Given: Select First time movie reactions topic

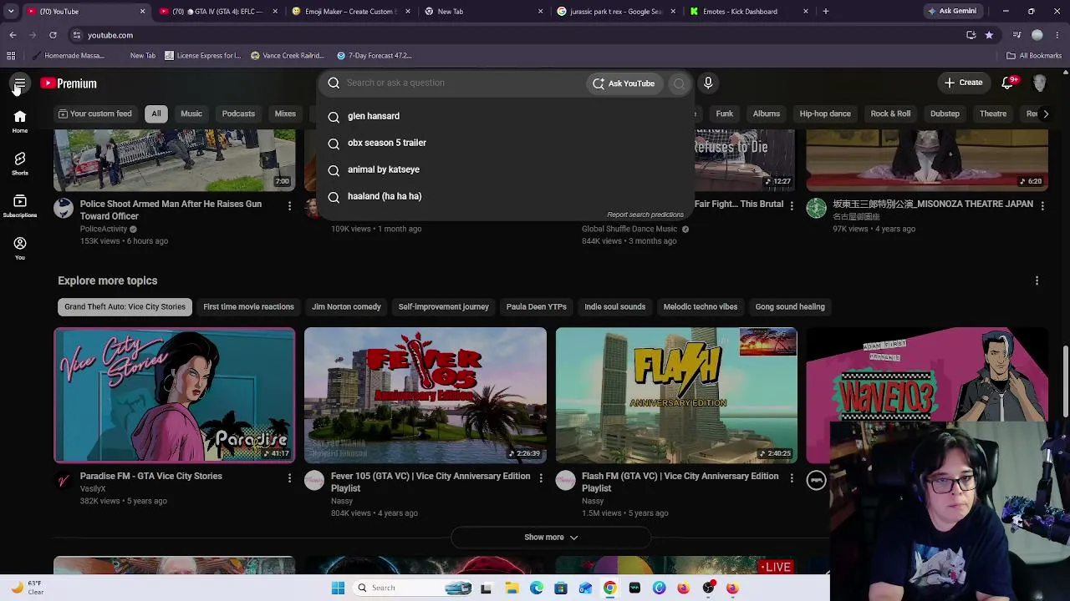Looking at the screenshot, I should (x=248, y=306).
